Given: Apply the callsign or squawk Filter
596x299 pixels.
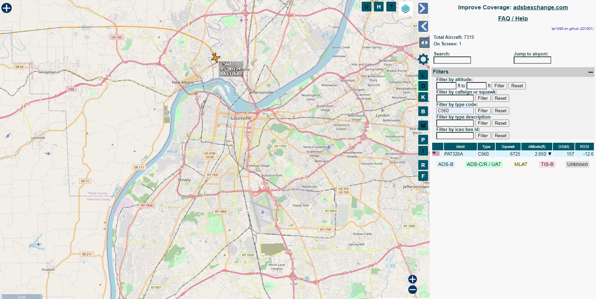Looking at the screenshot, I should (x=483, y=98).
